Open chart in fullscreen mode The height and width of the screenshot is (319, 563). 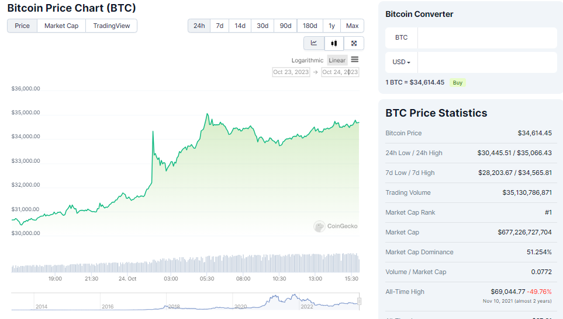[x=354, y=43]
